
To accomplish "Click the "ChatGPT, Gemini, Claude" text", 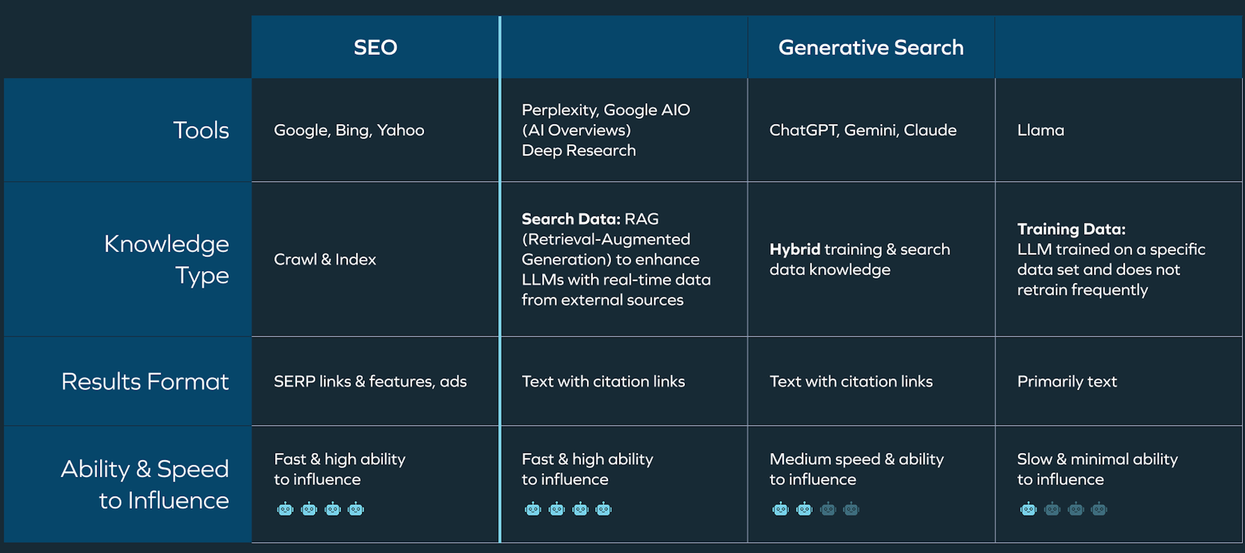I will point(863,130).
